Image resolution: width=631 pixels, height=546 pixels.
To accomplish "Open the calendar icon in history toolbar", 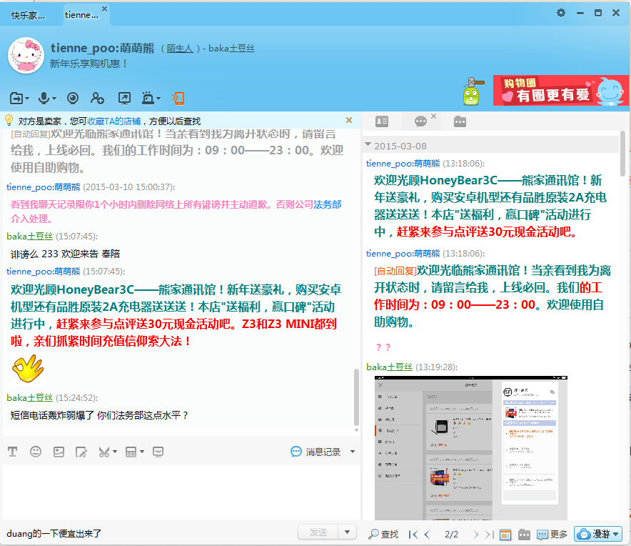I will coord(505,534).
